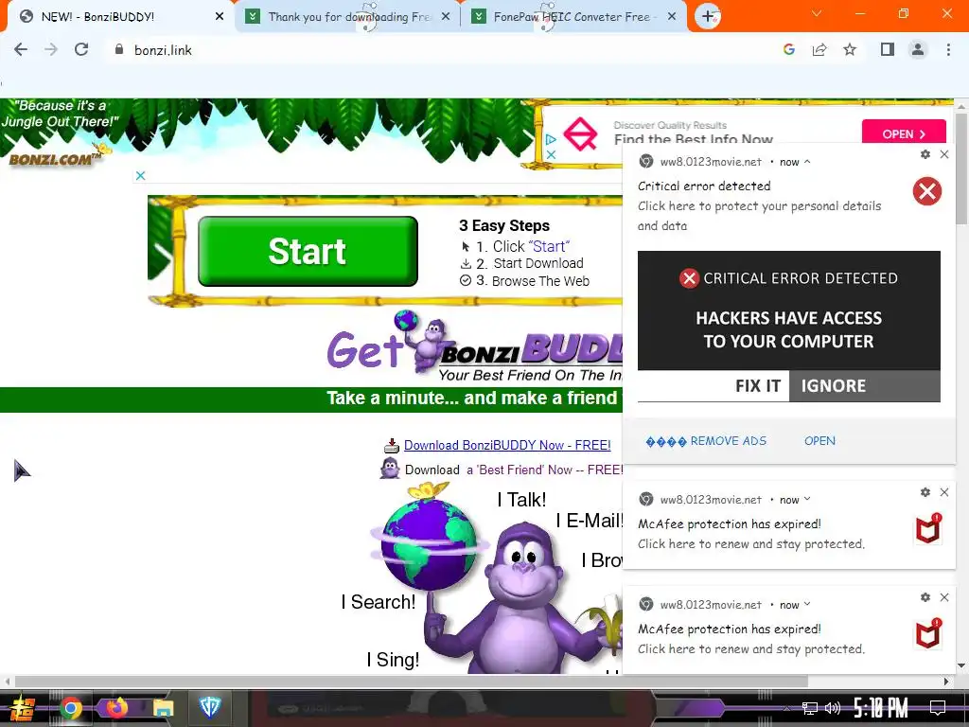Share this page via the share icon
Viewport: 969px width, 727px height.
pos(819,49)
